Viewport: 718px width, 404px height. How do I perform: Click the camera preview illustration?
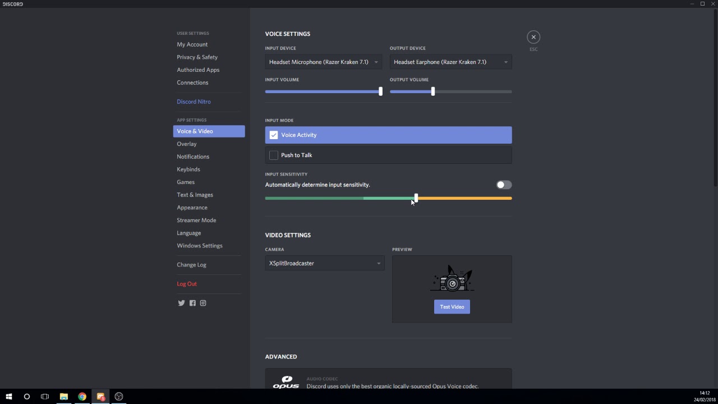[x=452, y=279]
